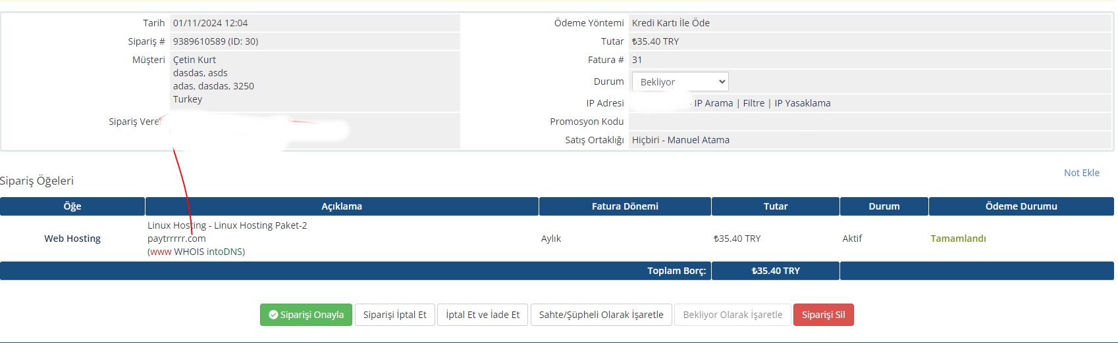Click the Not Ekle link
1118x343 pixels.
[1082, 173]
